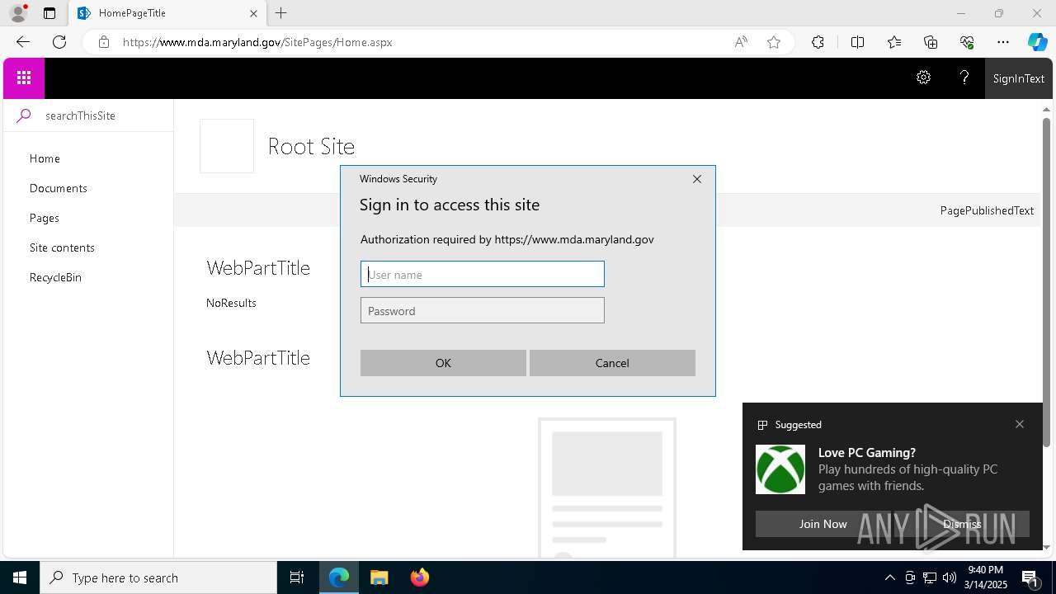
Task: Click the taskbar clock showing 9:40 PM
Action: [988, 577]
